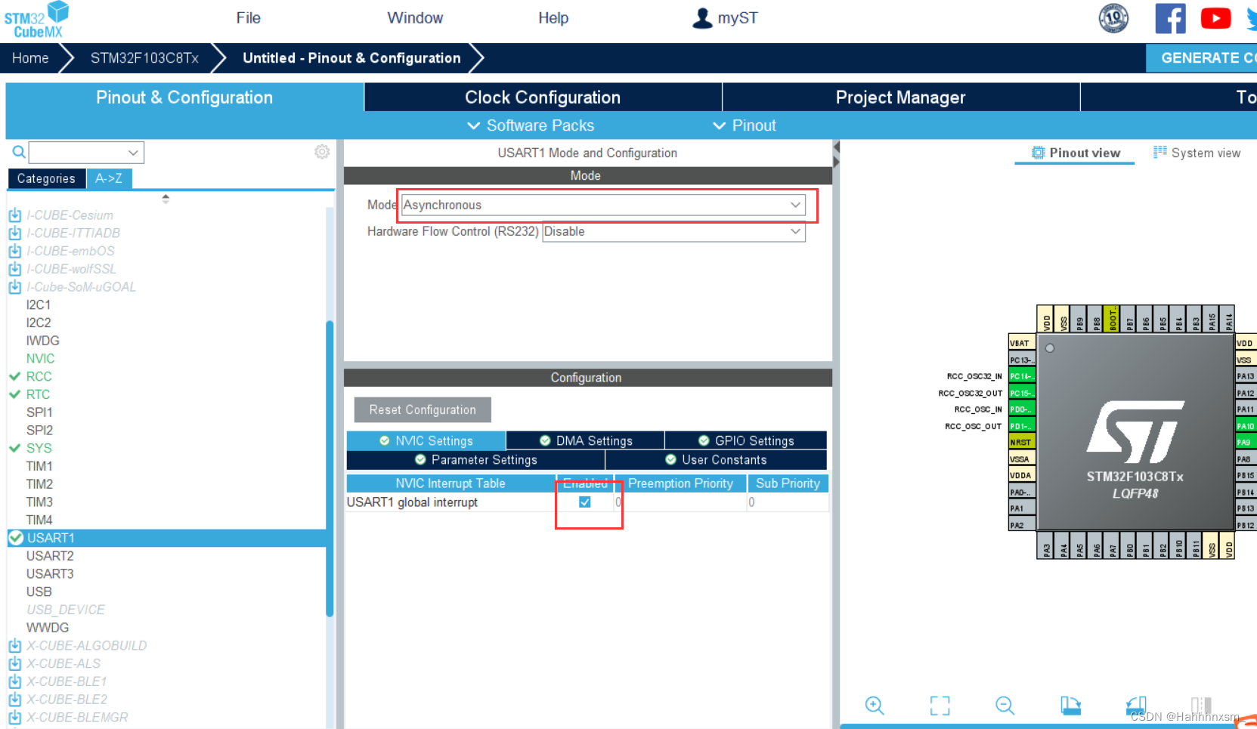Click the USART1 Sub Priority cell

tap(788, 502)
